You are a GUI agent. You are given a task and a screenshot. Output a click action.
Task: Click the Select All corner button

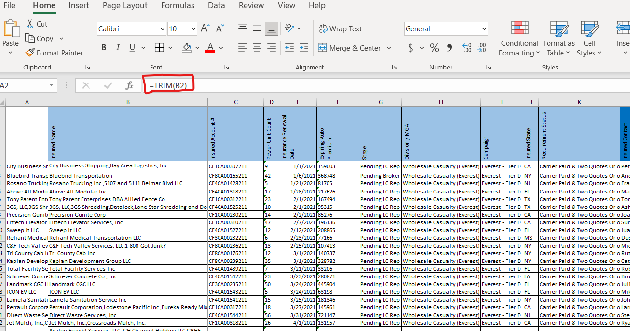[x=2, y=102]
